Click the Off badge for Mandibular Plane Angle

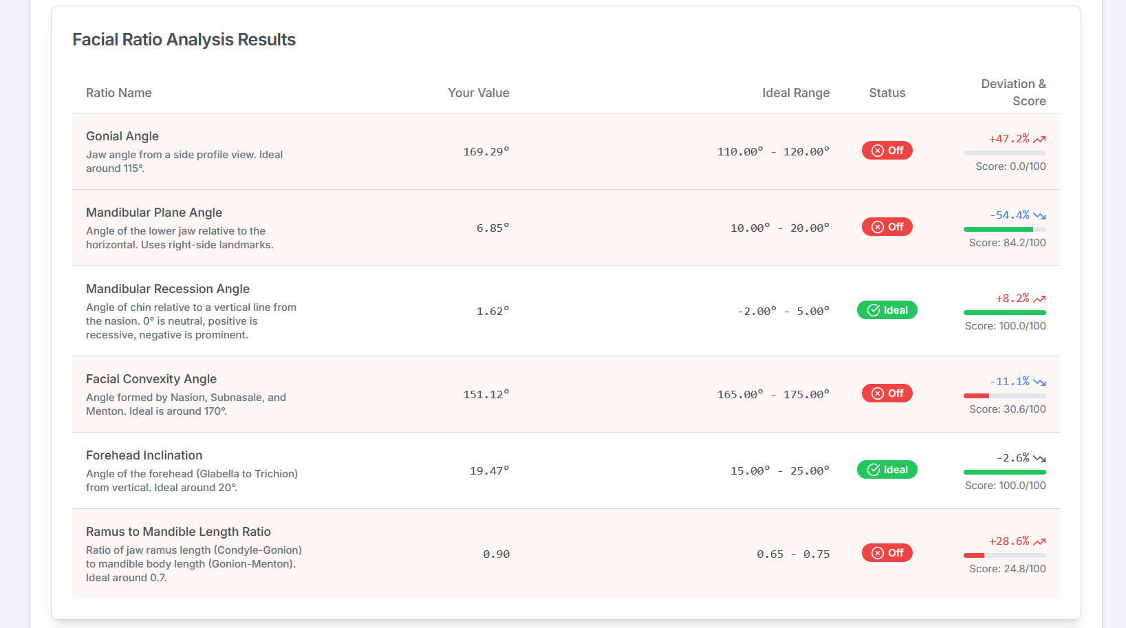coord(887,227)
